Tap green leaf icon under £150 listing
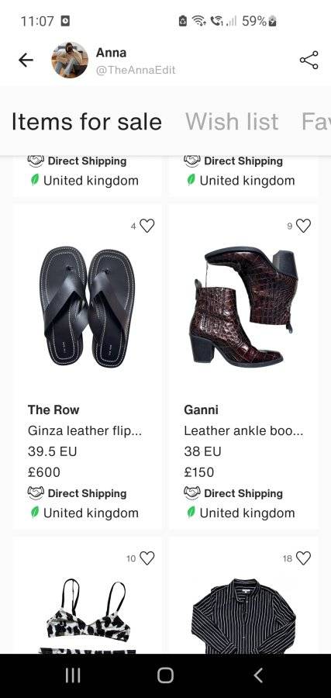 tap(191, 513)
